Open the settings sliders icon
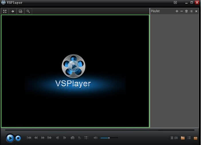201x145 pixels. [86, 138]
